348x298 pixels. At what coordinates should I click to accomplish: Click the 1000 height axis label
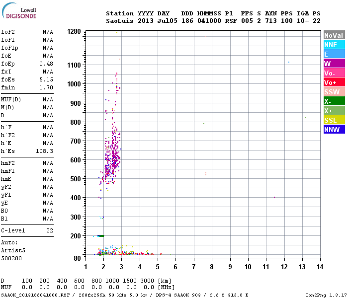[x=74, y=84]
